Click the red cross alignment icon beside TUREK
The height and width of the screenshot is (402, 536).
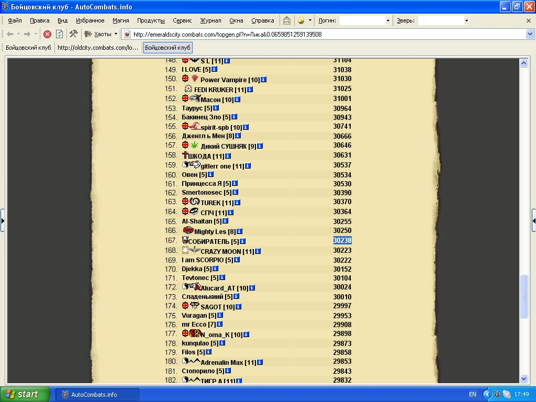click(x=185, y=202)
